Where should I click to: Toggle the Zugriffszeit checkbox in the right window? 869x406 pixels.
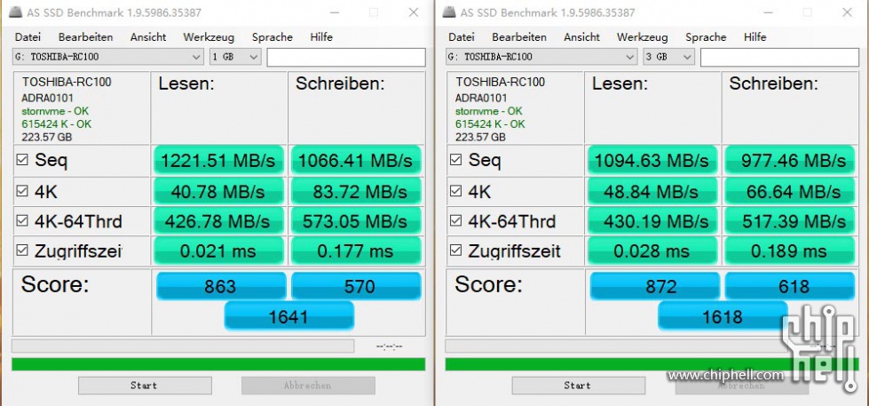click(455, 251)
